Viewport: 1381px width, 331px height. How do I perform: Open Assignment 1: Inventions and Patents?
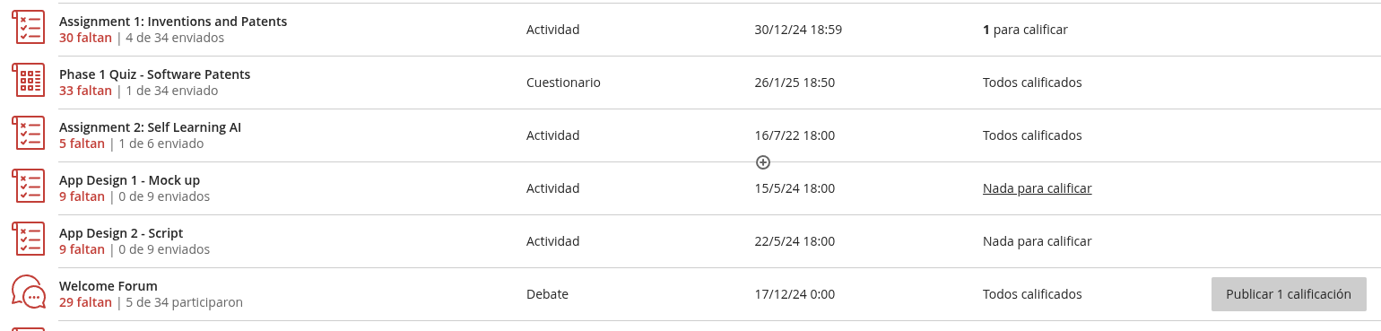point(173,22)
